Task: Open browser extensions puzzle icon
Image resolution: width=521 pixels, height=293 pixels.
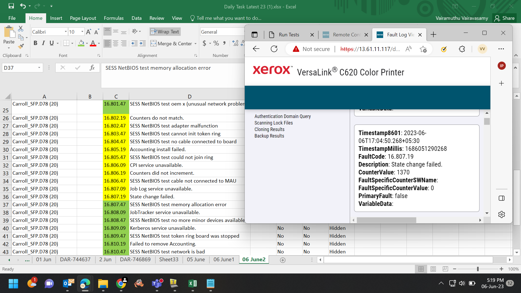Action: pyautogui.click(x=462, y=49)
